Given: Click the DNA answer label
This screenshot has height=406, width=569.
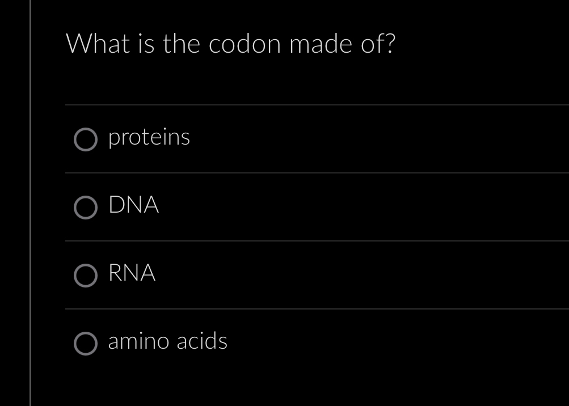Looking at the screenshot, I should coord(133,205).
